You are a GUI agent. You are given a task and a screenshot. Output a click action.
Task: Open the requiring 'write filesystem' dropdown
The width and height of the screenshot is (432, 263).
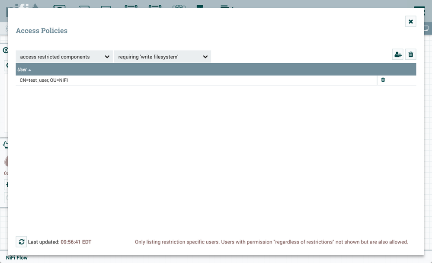(162, 56)
